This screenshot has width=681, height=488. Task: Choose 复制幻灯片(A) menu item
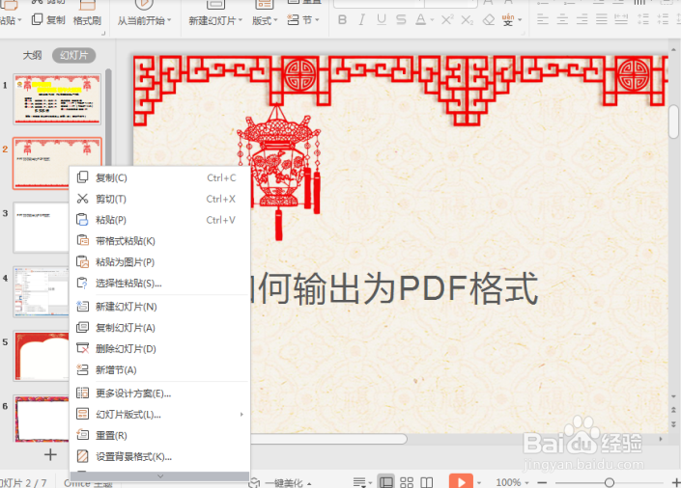click(x=159, y=328)
